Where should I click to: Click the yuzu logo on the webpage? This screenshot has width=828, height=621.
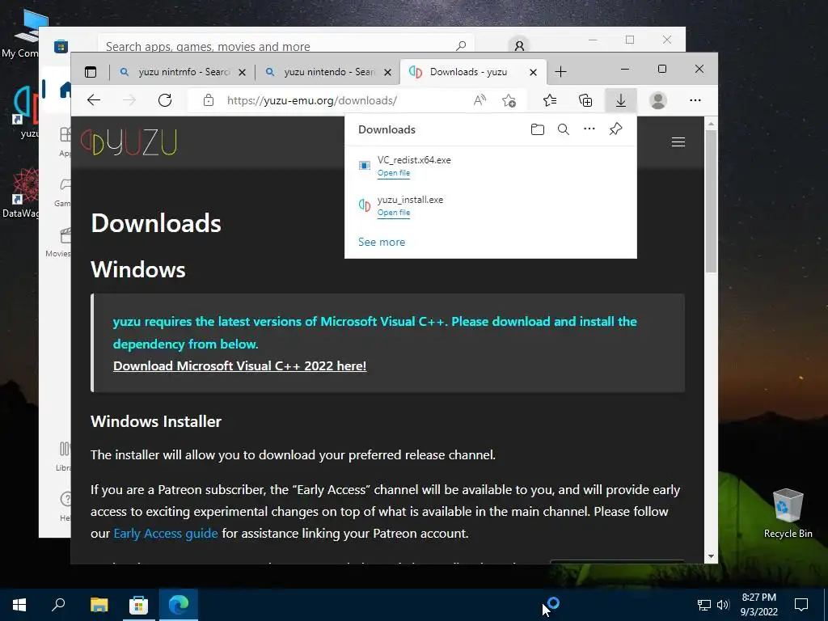(129, 142)
